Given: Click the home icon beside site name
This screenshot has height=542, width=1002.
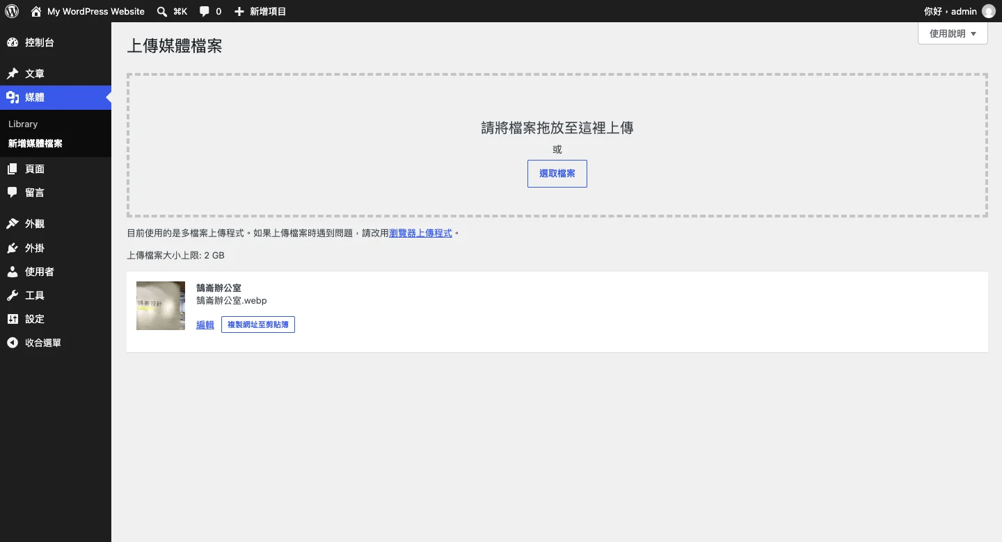Looking at the screenshot, I should [36, 11].
